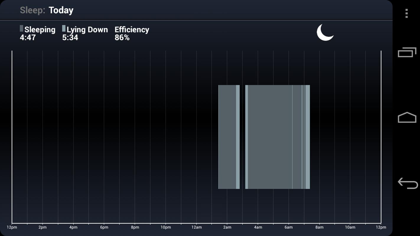Viewport: 420px width, 236px height.
Task: Tap the Android back arrow
Action: point(408,183)
